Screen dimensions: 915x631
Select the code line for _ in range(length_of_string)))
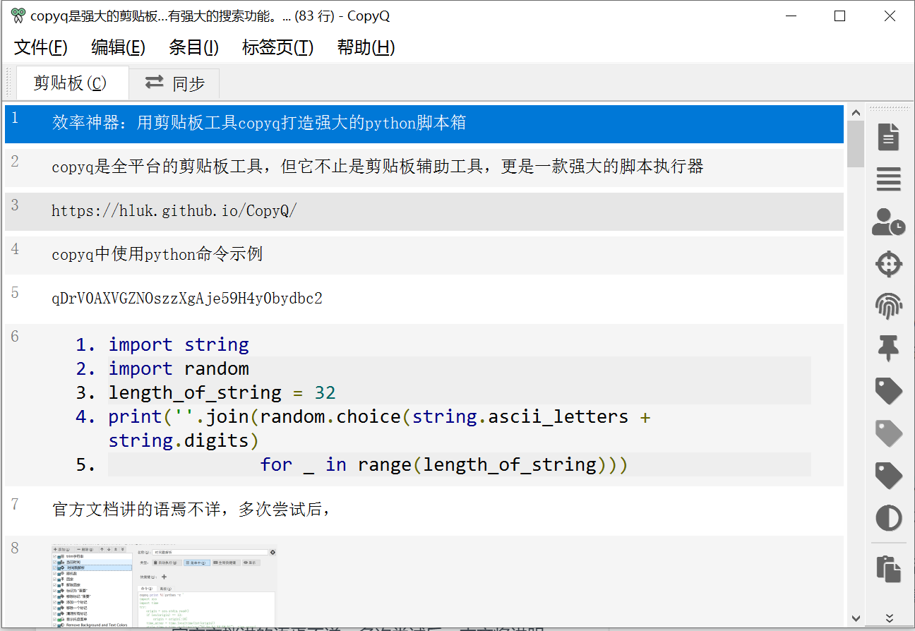coord(443,464)
